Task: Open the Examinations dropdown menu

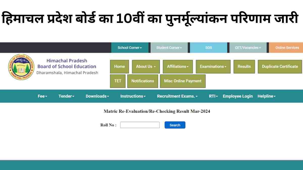Action: (x=213, y=67)
